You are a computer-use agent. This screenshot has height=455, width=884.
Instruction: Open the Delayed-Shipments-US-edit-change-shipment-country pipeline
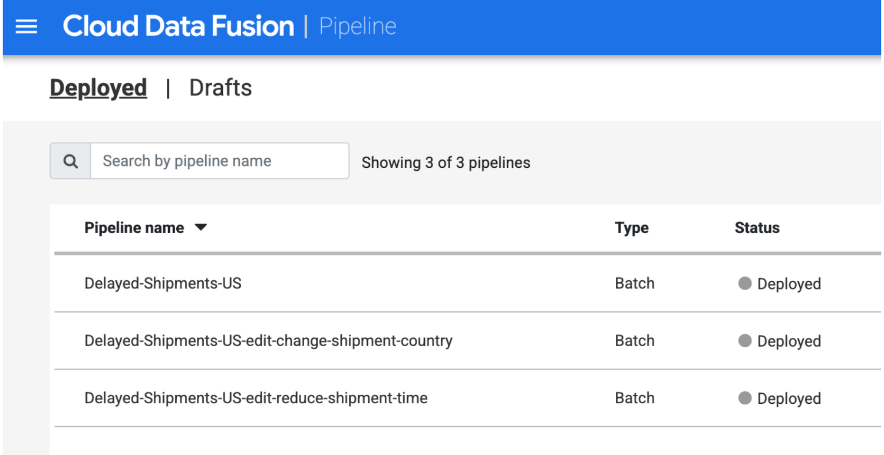click(268, 341)
